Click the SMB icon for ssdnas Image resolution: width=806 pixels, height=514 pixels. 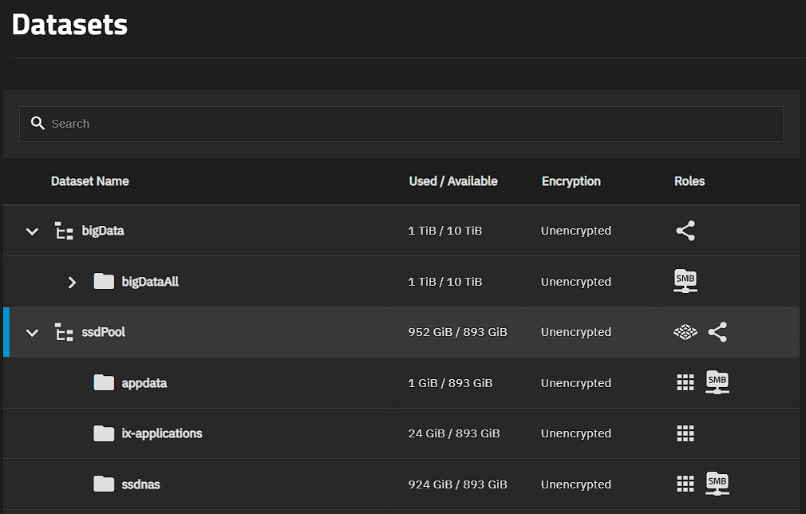(717, 484)
